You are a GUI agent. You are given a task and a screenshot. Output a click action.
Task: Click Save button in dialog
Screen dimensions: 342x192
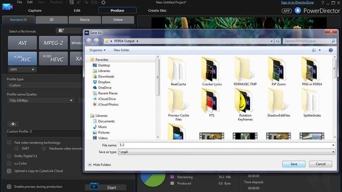[293, 164]
